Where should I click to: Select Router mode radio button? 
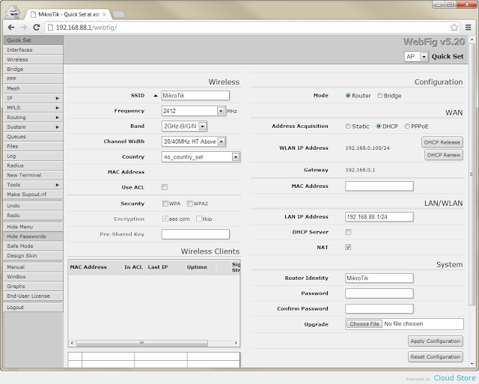click(x=348, y=96)
